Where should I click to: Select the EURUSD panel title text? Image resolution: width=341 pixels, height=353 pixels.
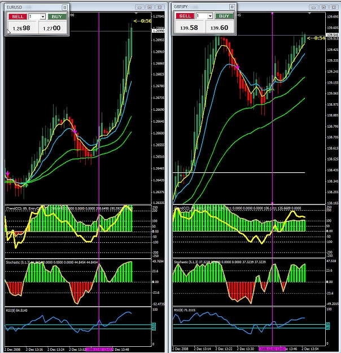[15, 7]
